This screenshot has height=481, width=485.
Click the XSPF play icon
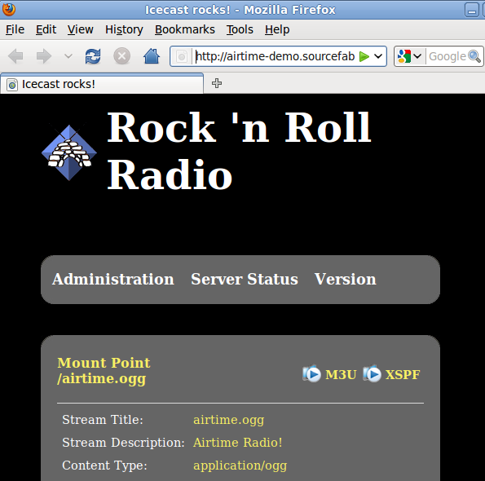372,373
